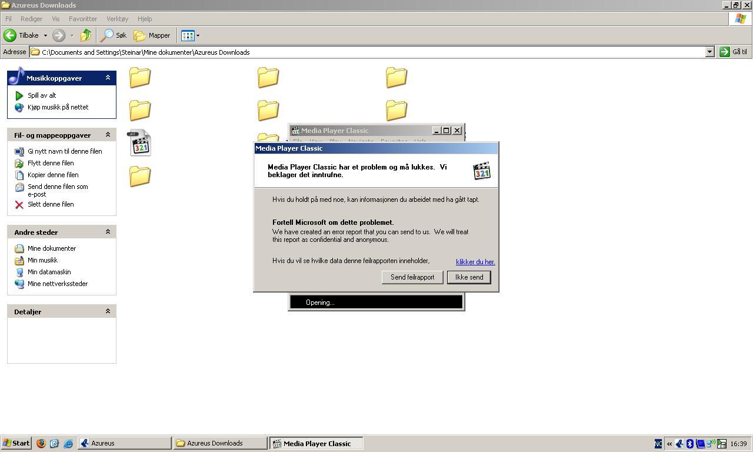
Task: Open the Favoritter menu
Action: point(82,19)
